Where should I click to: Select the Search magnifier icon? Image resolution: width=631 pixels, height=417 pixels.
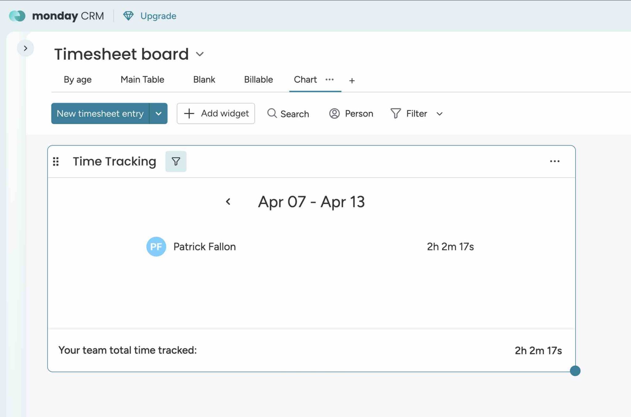click(272, 114)
